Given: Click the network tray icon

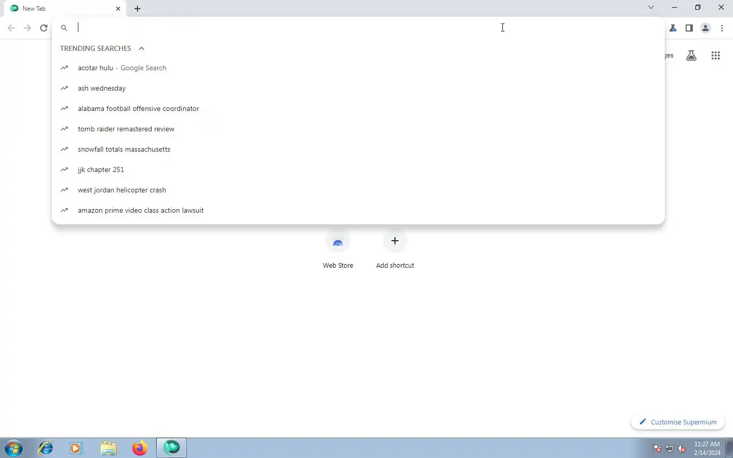Looking at the screenshot, I should [x=669, y=448].
